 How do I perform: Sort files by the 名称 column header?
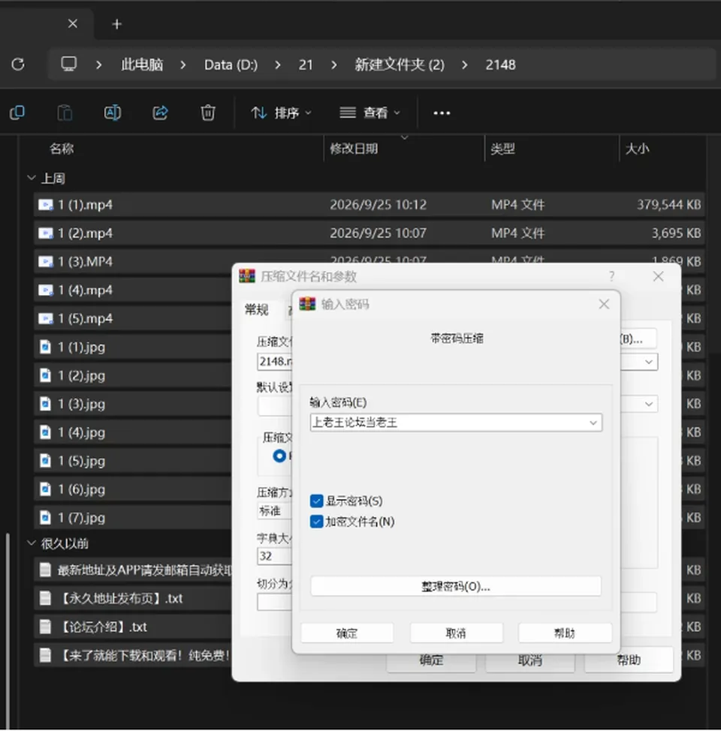click(x=62, y=149)
